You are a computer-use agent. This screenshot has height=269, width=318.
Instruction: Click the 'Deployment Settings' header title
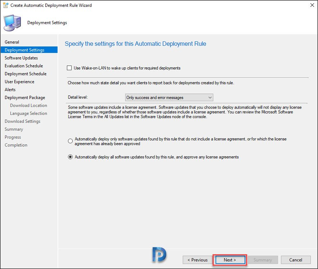47,23
